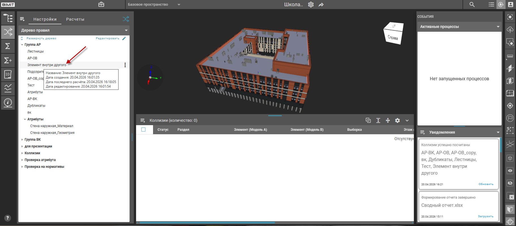
Task: Click the gauge dashboard icon in left sidebar
Action: click(x=8, y=103)
